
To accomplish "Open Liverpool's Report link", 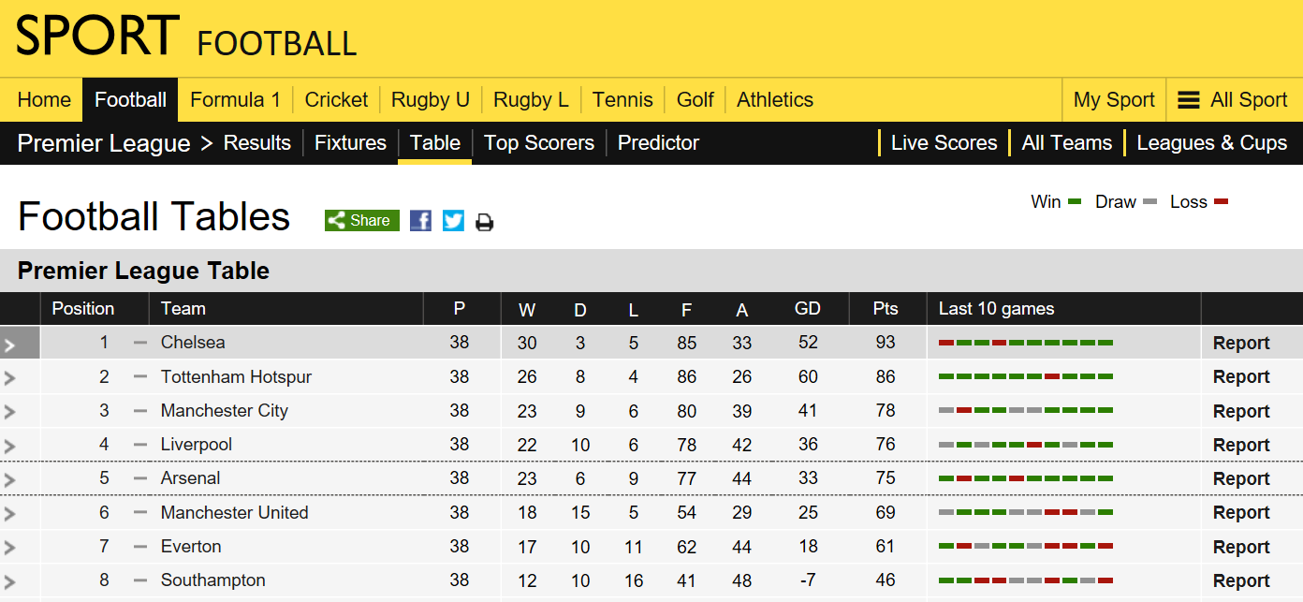I will click(1241, 445).
